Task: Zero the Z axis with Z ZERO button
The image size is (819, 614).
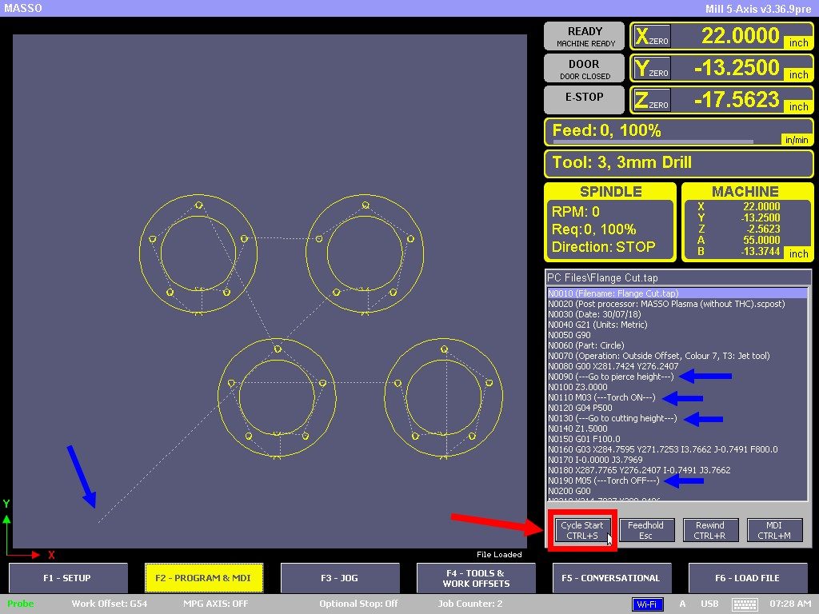Action: 652,100
